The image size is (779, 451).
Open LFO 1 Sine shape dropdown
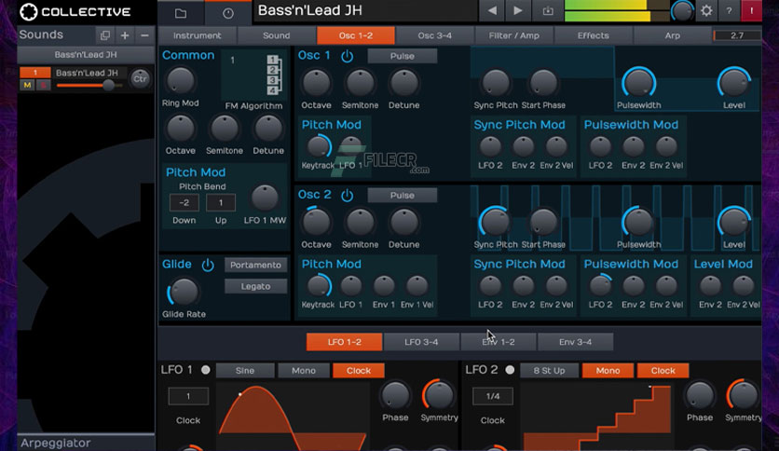pos(245,371)
